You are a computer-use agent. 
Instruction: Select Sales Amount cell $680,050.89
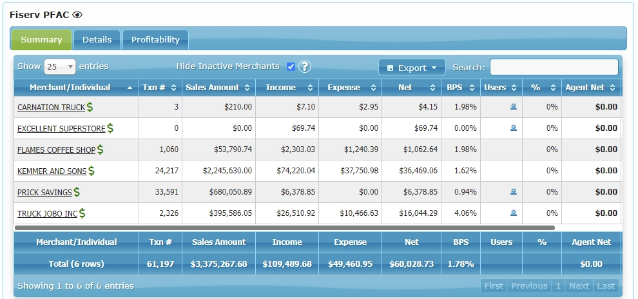coord(218,191)
